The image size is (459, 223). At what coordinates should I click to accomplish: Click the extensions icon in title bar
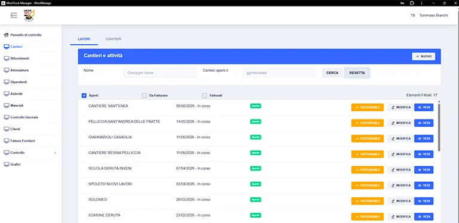click(x=412, y=3)
